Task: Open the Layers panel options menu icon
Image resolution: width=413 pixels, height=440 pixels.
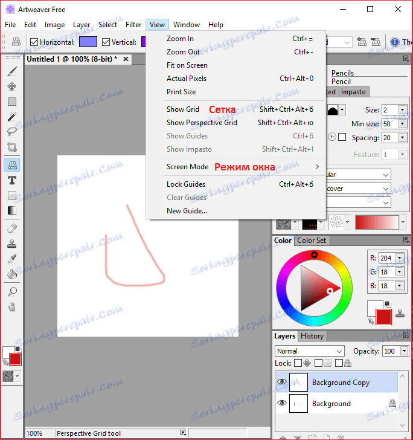Action: [406, 335]
